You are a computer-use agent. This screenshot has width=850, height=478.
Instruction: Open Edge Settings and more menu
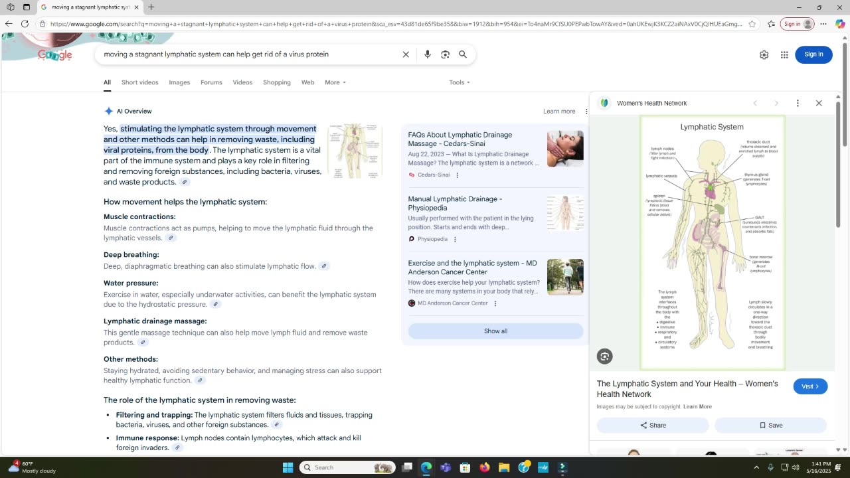point(823,24)
